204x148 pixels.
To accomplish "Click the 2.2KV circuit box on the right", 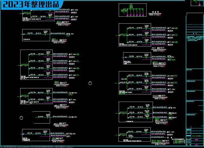I will pyautogui.click(x=135, y=83).
